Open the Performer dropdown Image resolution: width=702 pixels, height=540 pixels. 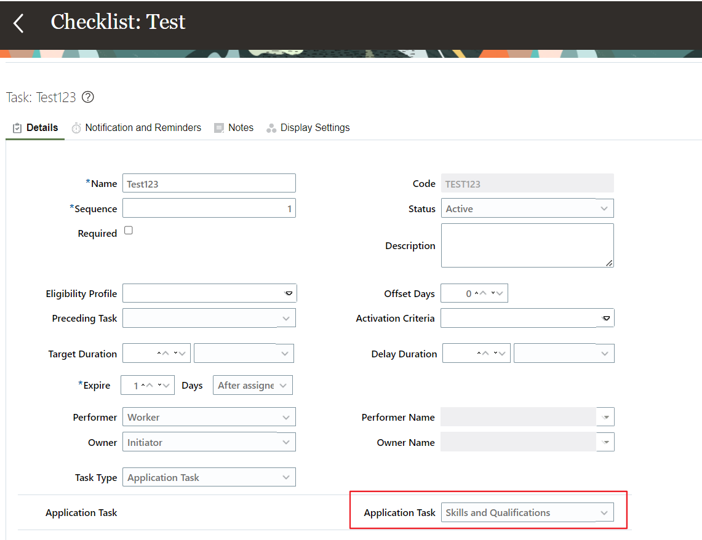click(209, 417)
